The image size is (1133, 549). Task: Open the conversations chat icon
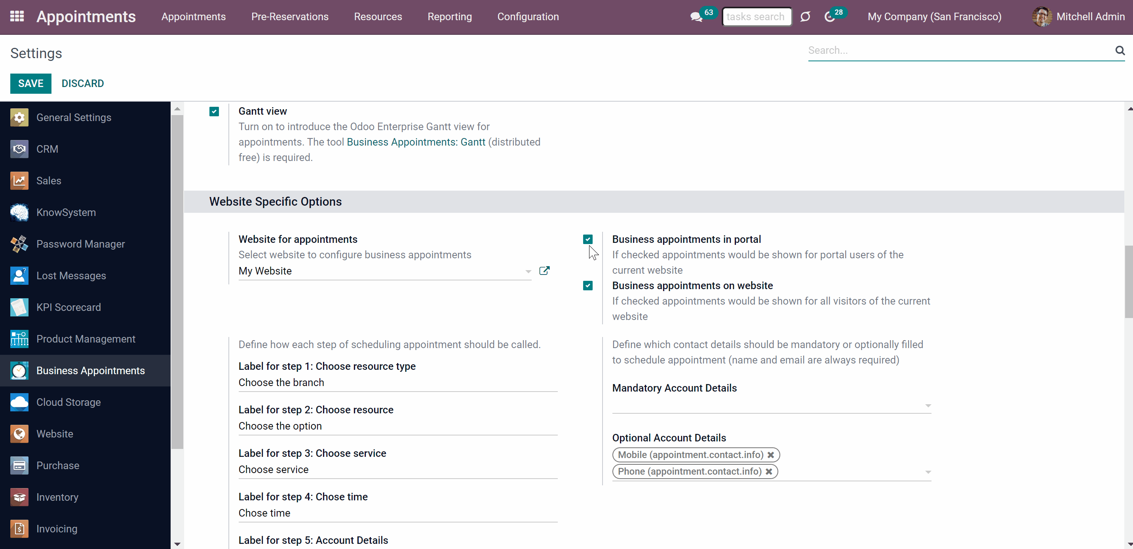[696, 17]
